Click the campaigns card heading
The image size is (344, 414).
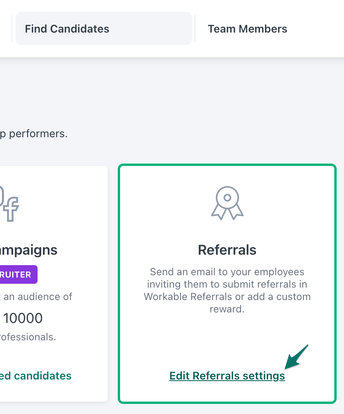pos(28,250)
